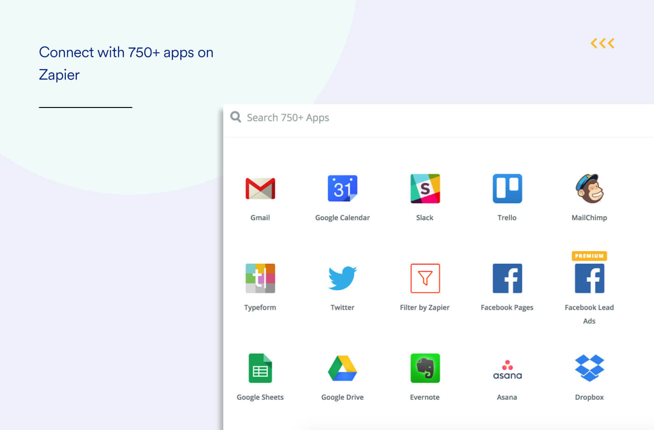Open the Asana app icon
This screenshot has width=654, height=430.
coord(507,370)
